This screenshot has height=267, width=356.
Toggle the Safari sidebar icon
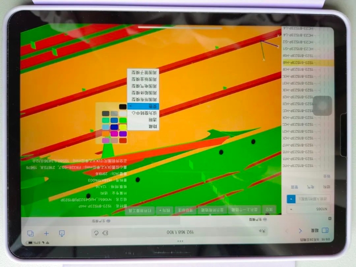325,230
